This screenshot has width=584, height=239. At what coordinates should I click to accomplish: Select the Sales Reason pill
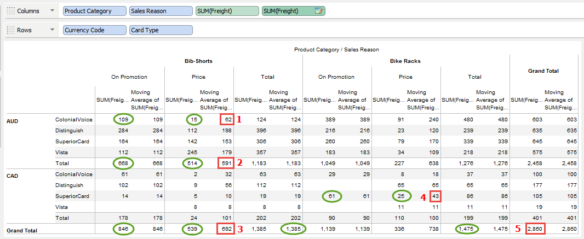coord(161,11)
